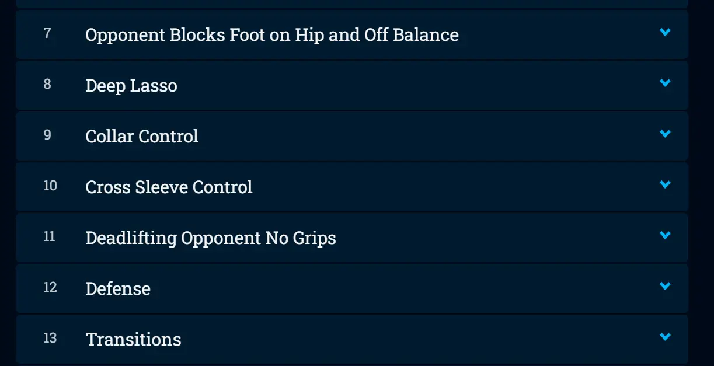Select 'Cross Sleeve Control' title text
Screen dimensions: 714x366
[169, 187]
